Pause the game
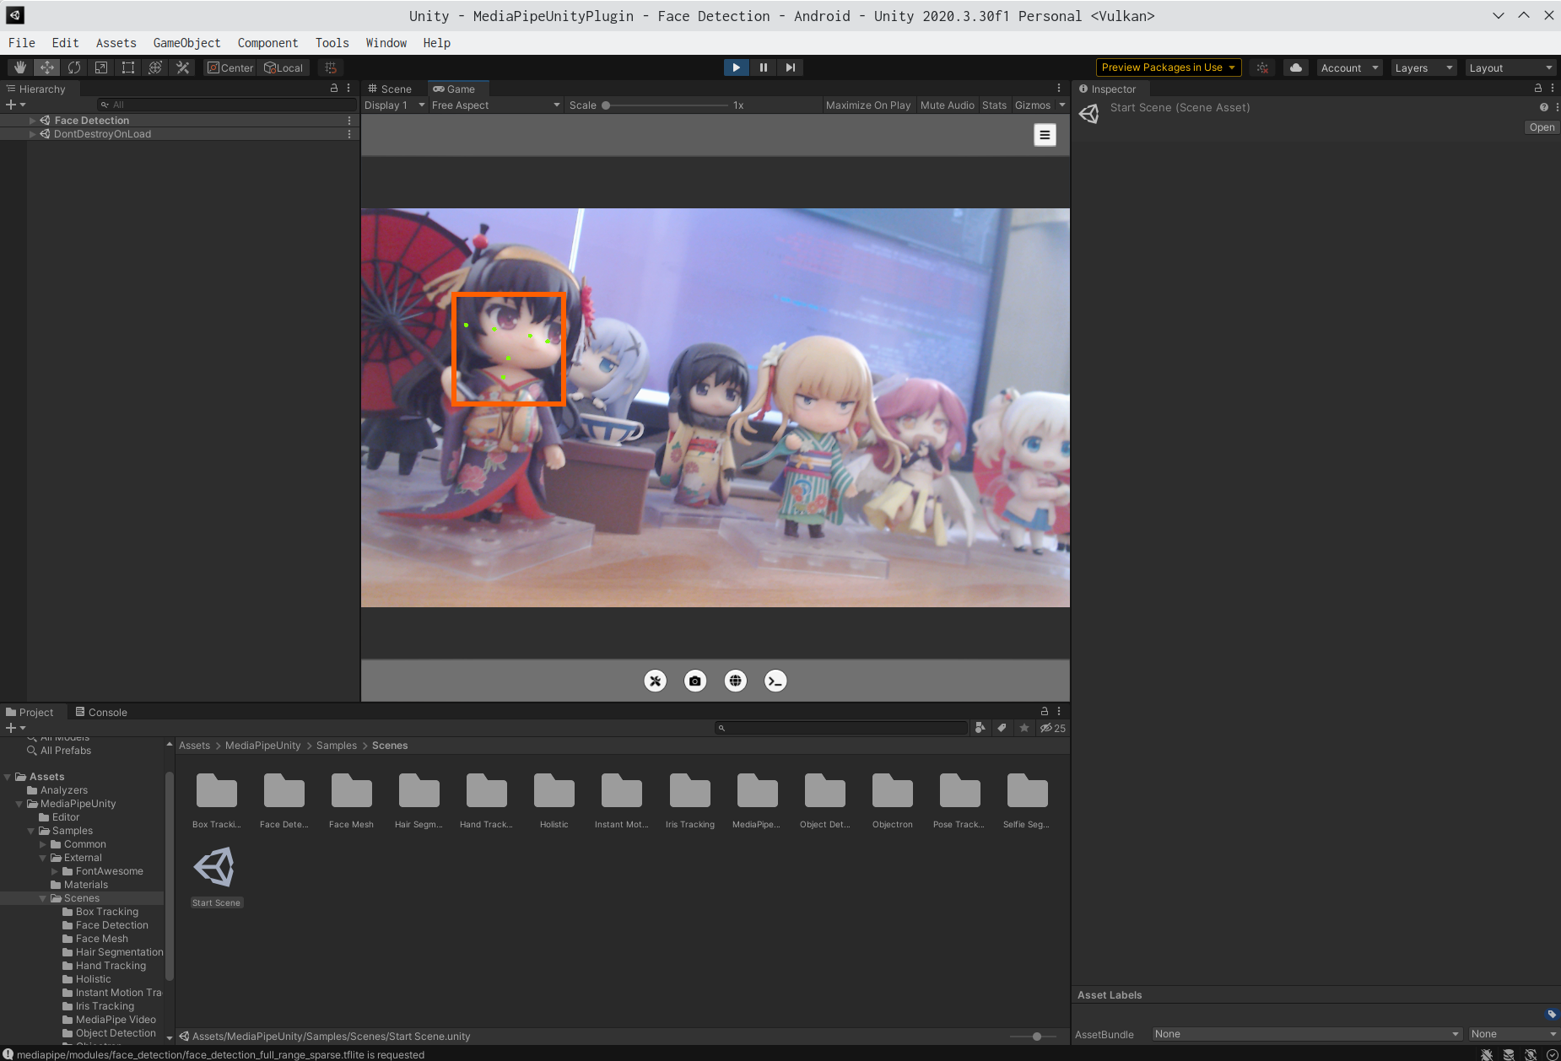This screenshot has height=1061, width=1561. 763,67
